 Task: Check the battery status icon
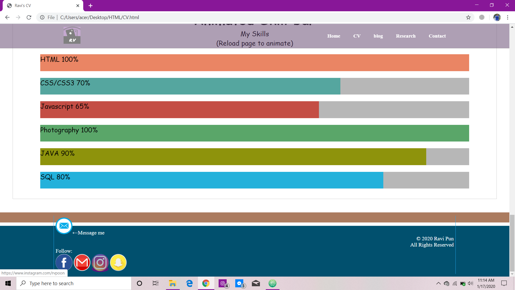(x=463, y=283)
